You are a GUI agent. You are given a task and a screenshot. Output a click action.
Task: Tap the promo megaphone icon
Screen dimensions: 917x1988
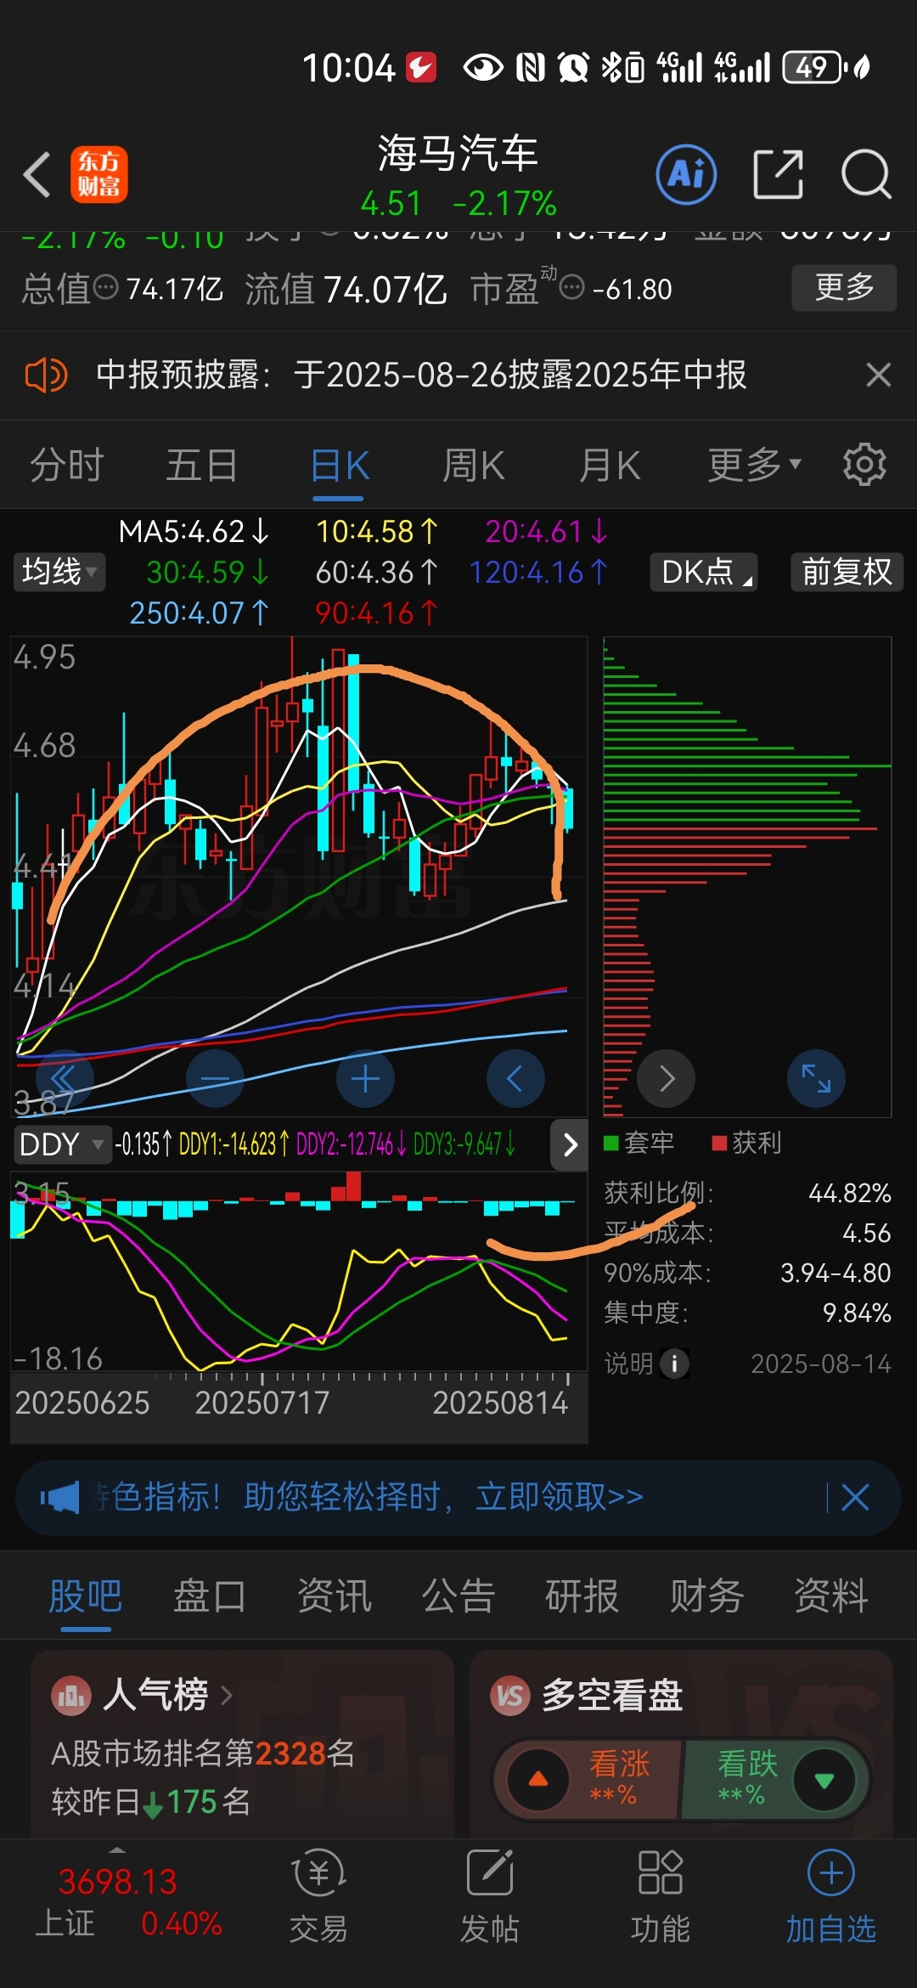60,1497
